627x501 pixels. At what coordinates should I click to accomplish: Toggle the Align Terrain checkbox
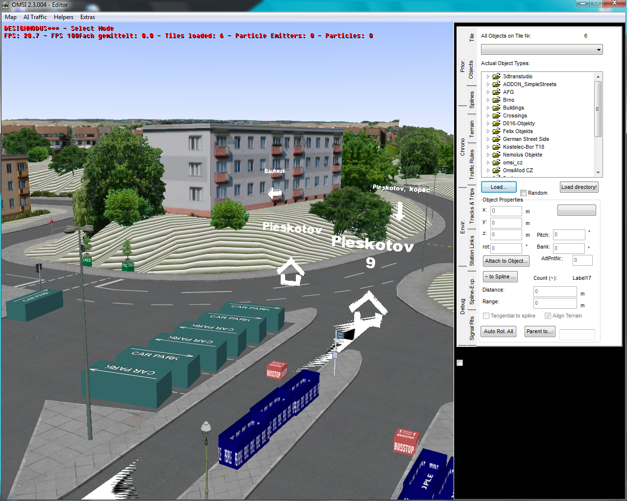click(x=548, y=316)
